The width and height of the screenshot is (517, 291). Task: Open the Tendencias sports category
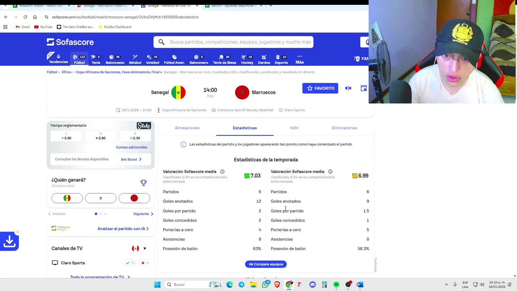tap(58, 59)
